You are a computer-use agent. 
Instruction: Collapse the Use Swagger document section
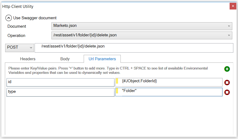[9, 18]
